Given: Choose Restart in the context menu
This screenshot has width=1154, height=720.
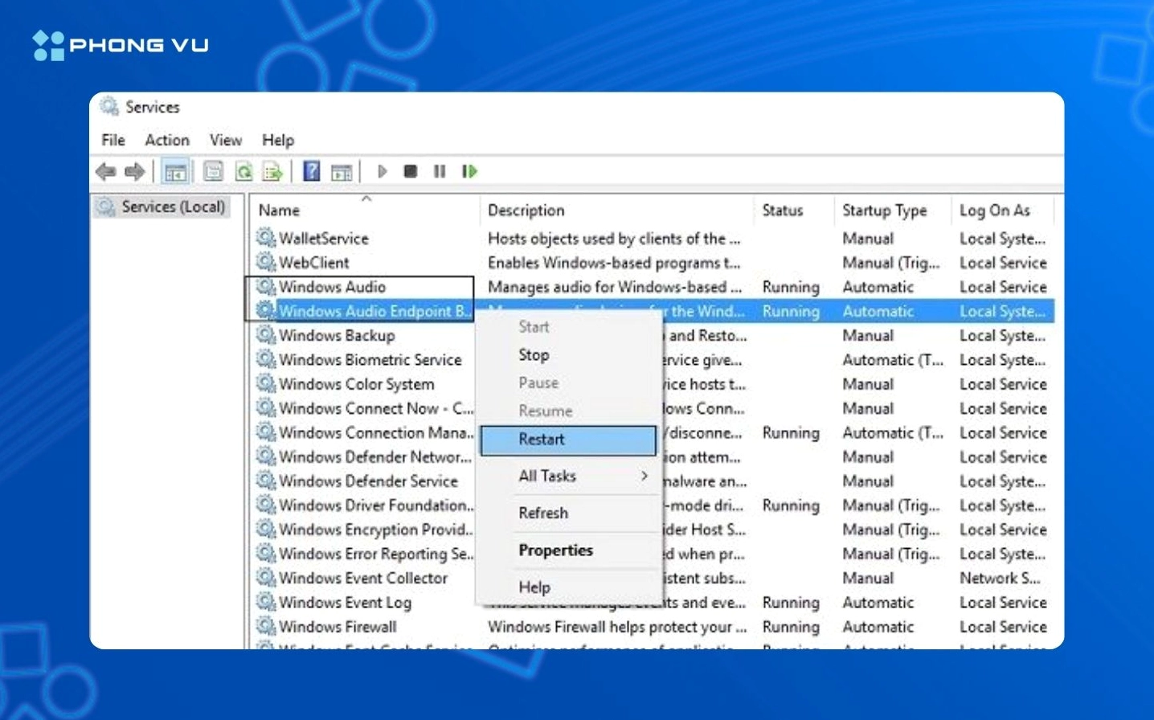Looking at the screenshot, I should click(x=568, y=440).
